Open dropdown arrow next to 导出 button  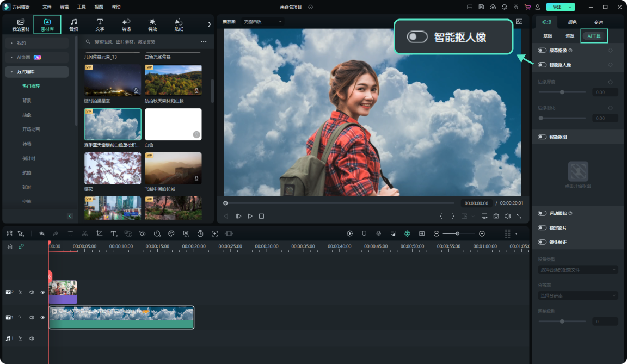pyautogui.click(x=569, y=7)
